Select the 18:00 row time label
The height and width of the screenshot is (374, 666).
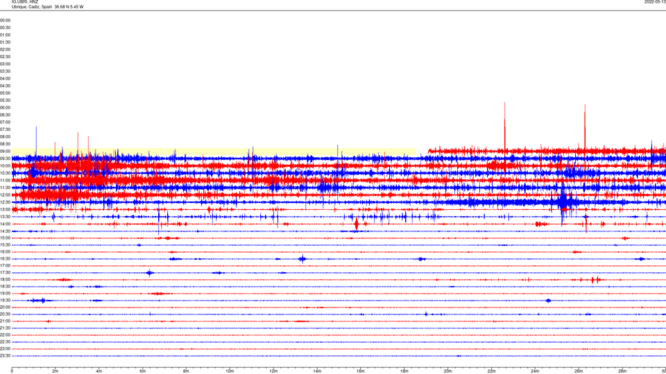coord(5,279)
